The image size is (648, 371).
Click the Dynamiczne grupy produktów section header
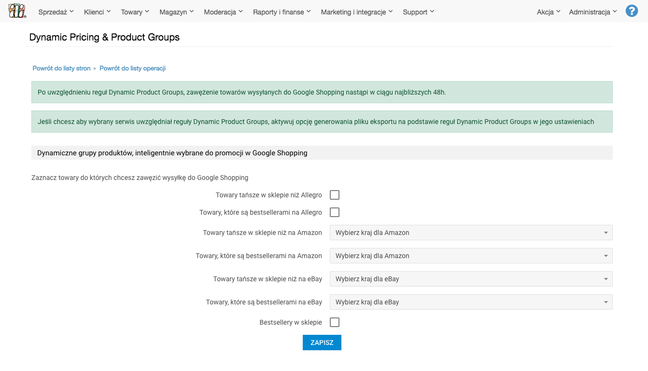tap(322, 153)
